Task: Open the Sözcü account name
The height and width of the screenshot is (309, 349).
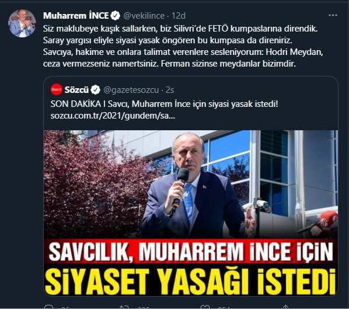Action: point(76,90)
